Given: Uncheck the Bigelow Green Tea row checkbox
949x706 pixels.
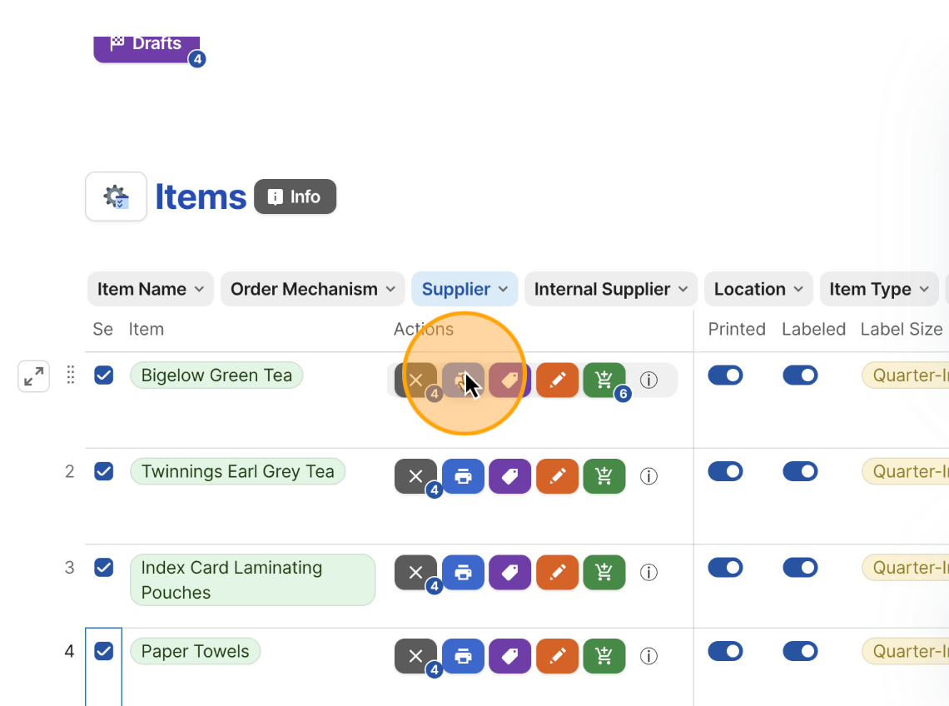Looking at the screenshot, I should tap(103, 375).
